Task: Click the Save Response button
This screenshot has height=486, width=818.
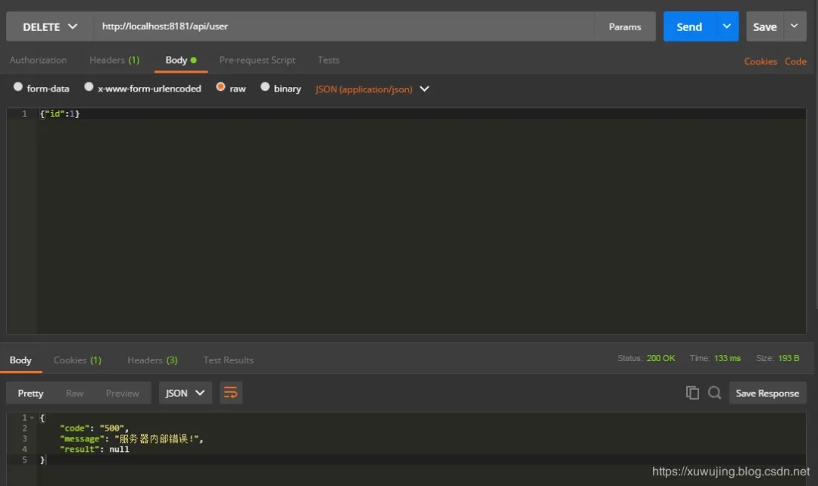Action: click(x=767, y=393)
